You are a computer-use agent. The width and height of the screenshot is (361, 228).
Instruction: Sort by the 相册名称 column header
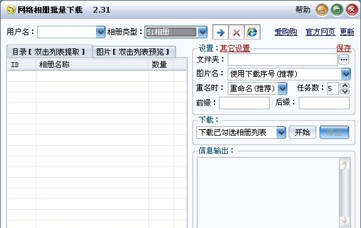point(92,65)
